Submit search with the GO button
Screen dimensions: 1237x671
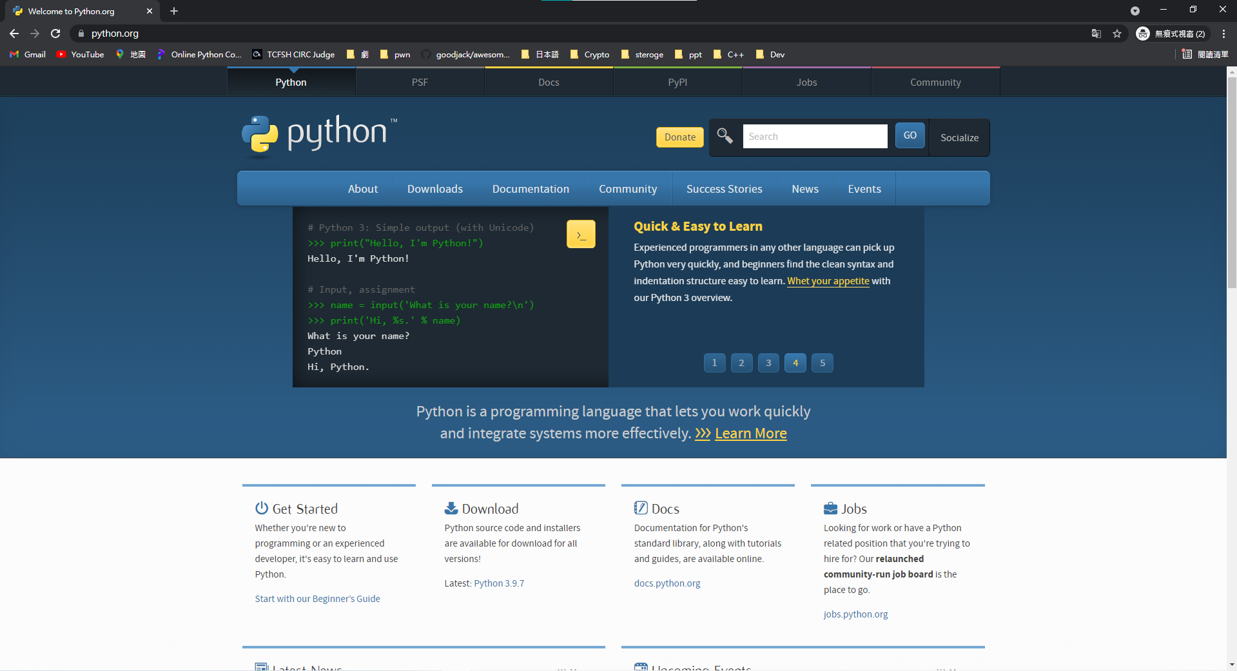click(x=910, y=135)
